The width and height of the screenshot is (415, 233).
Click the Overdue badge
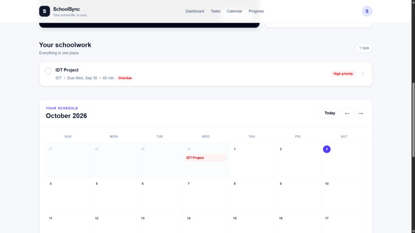coord(125,78)
